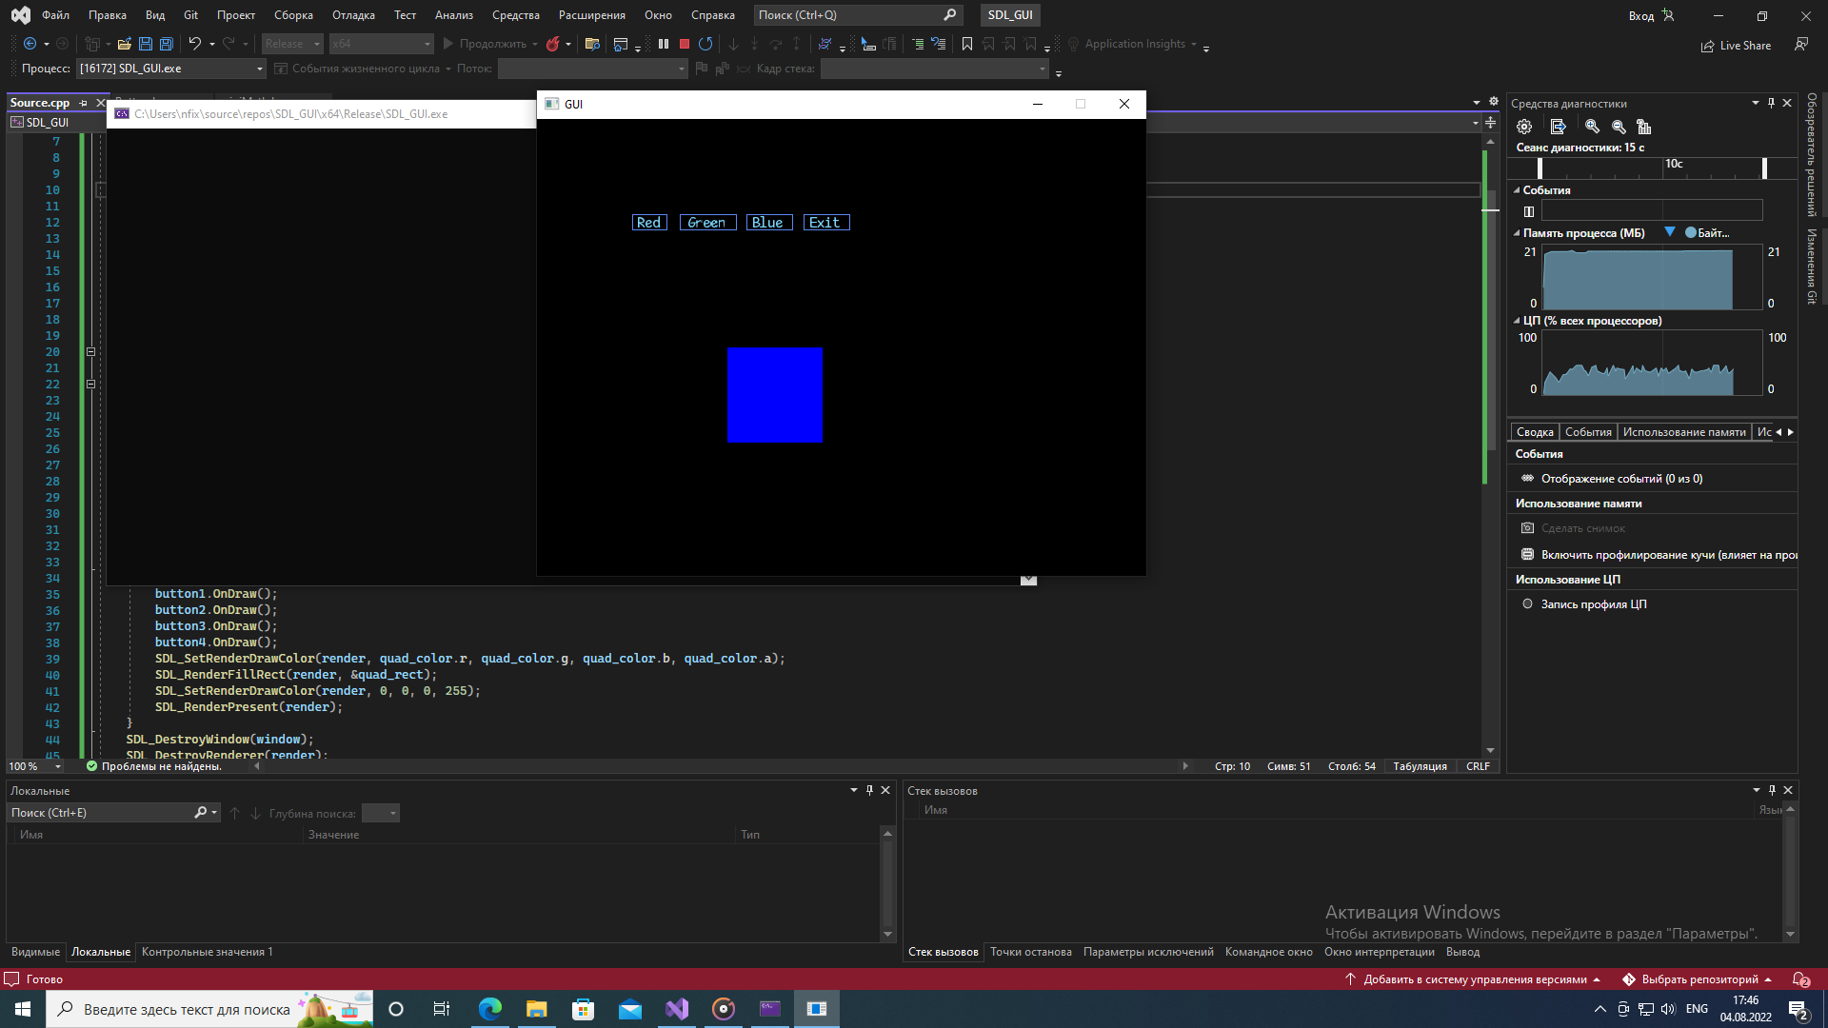Restart the debug session using circular arrow icon

point(705,44)
